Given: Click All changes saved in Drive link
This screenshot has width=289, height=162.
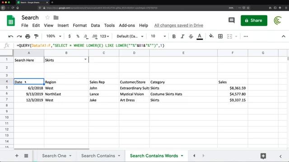Looking at the screenshot, I should (x=179, y=26).
